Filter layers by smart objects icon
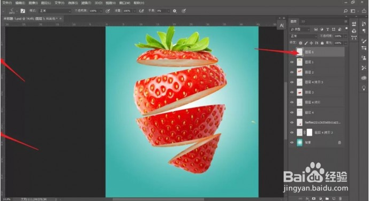The image size is (369, 201). pyautogui.click(x=340, y=29)
